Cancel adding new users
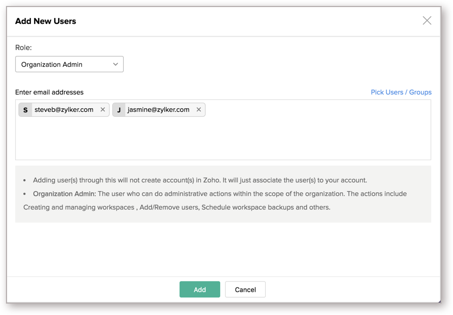 pyautogui.click(x=245, y=289)
